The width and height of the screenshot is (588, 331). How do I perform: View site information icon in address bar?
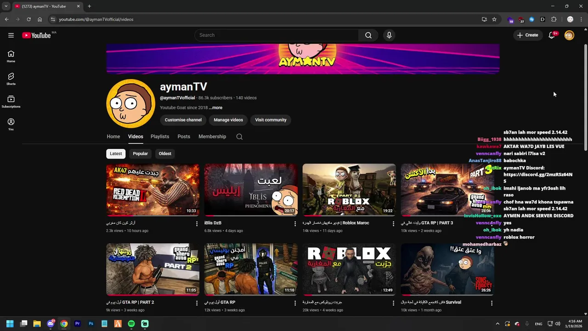point(53,19)
